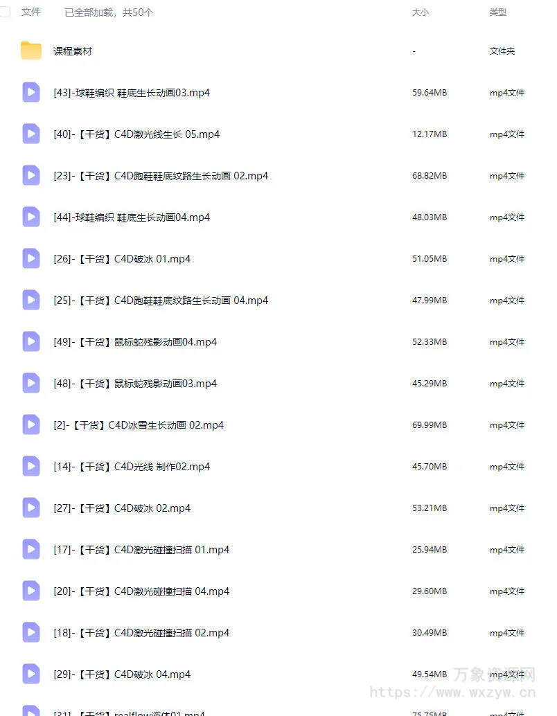Open file [20] C4D激光碰撞扫描 04.mp4
This screenshot has height=716, width=557.
pyautogui.click(x=141, y=591)
